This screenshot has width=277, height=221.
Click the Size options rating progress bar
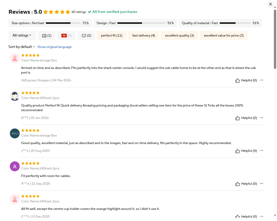coord(63,23)
